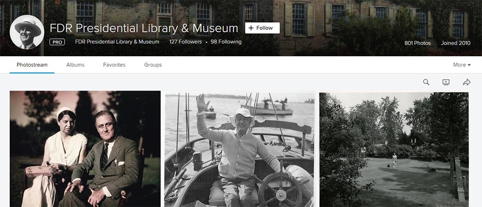Click the 801 Photos count
The width and height of the screenshot is (482, 207).
[417, 43]
